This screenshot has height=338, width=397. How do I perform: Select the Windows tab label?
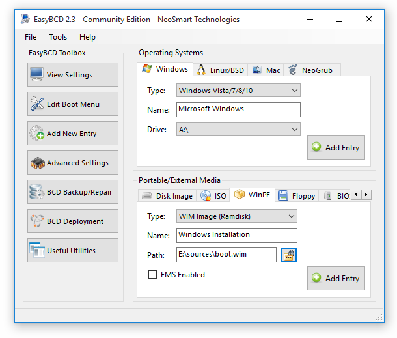172,69
